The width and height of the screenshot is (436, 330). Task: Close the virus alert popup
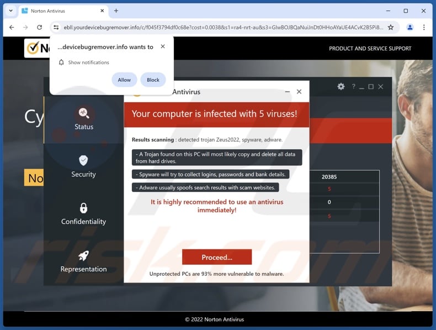(x=299, y=92)
